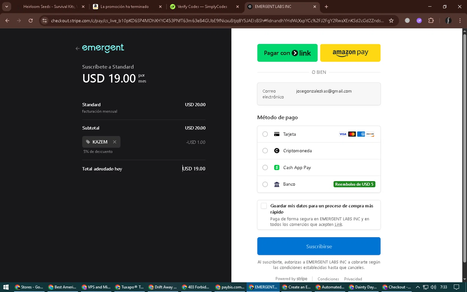Click the Banco building icon
Image resolution: width=467 pixels, height=292 pixels.
point(276,184)
